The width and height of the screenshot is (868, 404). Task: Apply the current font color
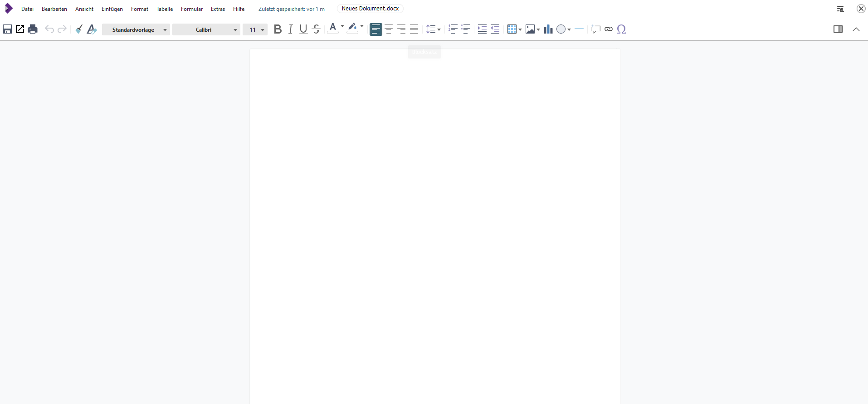pos(333,29)
